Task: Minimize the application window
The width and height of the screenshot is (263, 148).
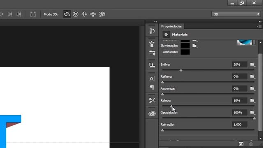Action: point(232,3)
